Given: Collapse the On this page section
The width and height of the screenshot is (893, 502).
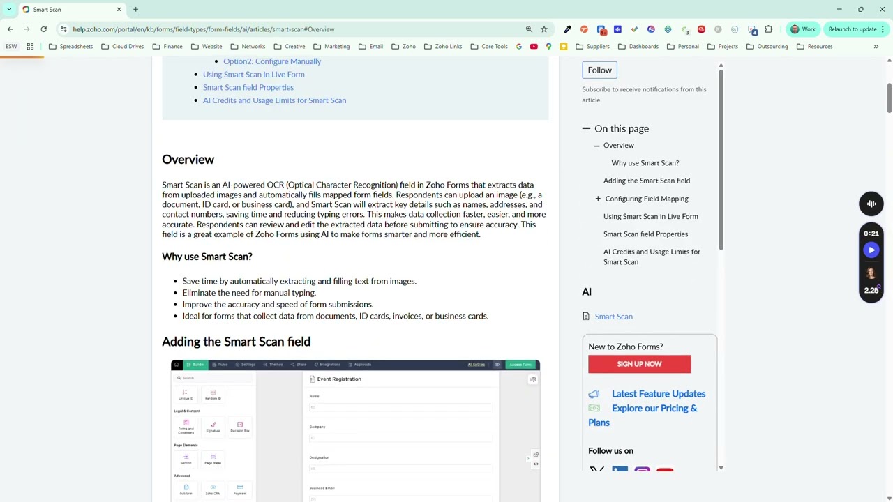Looking at the screenshot, I should tap(587, 129).
